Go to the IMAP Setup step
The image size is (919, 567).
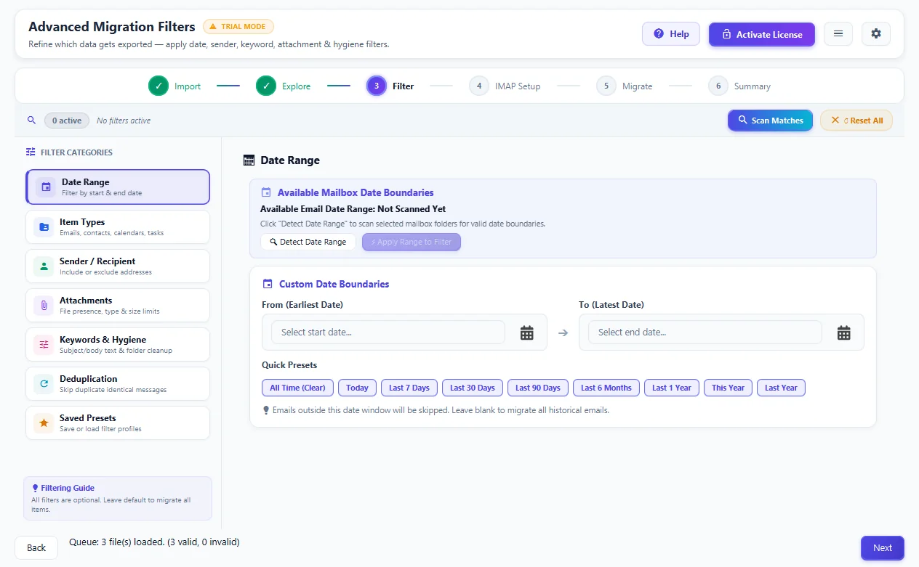click(505, 86)
